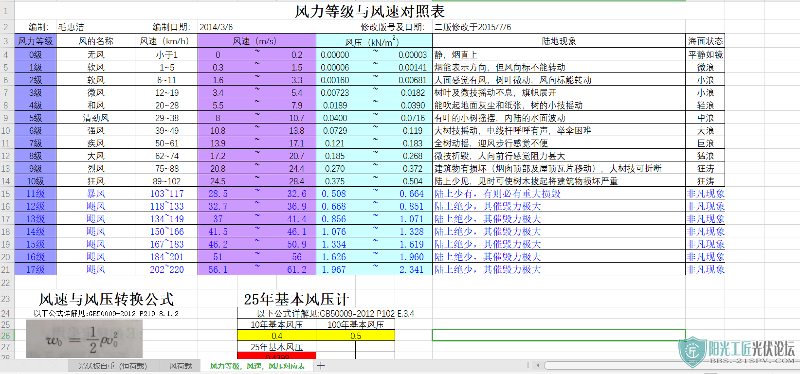This screenshot has height=374, width=800.
Task: Click row header 1
Action: tap(7, 11)
